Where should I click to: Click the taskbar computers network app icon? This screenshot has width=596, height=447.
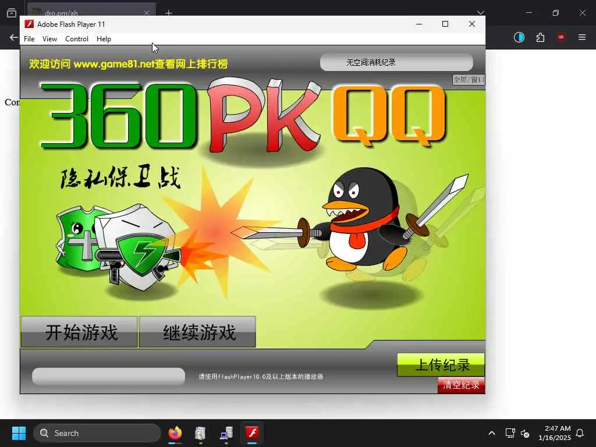coord(226,433)
